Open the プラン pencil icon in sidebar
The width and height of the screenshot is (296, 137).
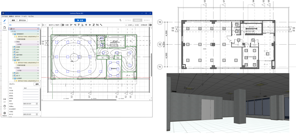coord(5,21)
